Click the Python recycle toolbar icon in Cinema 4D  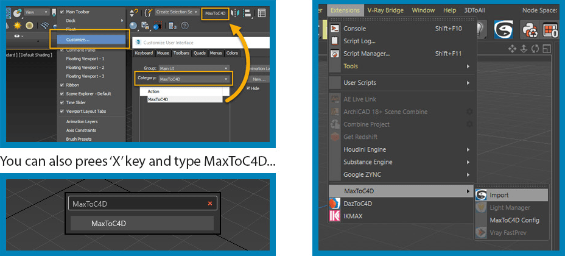(530, 30)
